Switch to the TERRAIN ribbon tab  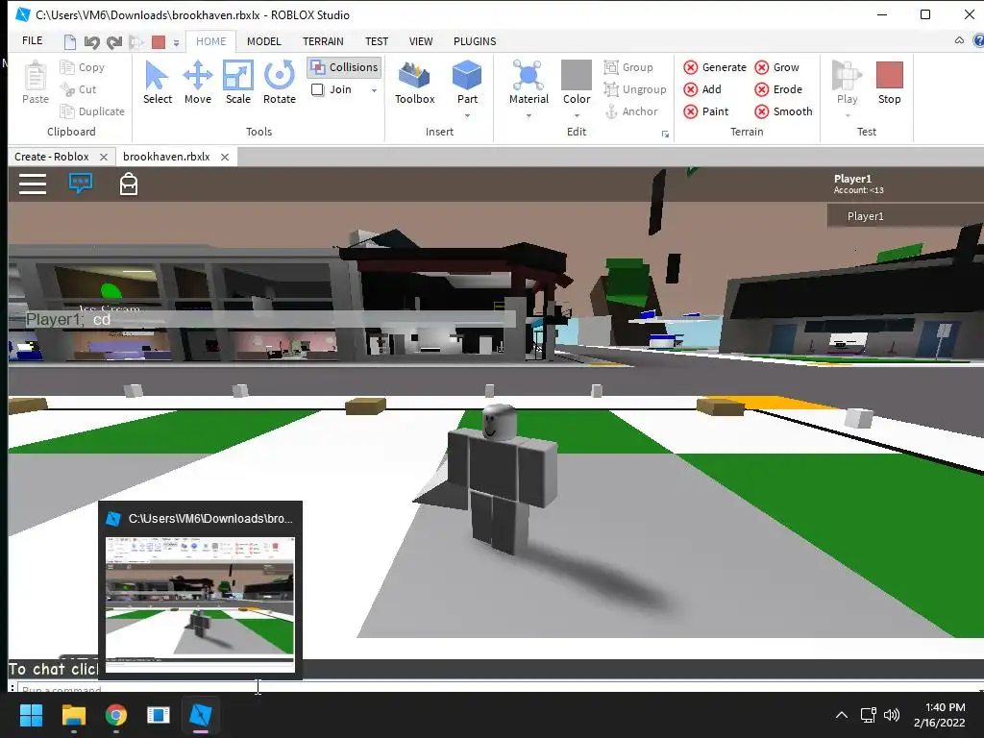323,41
